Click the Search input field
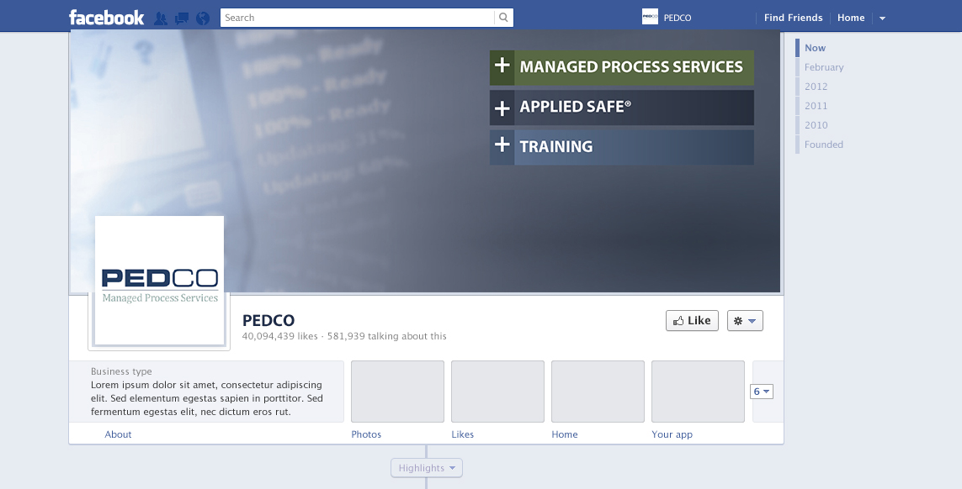Viewport: 962px width, 489px height. 357,18
